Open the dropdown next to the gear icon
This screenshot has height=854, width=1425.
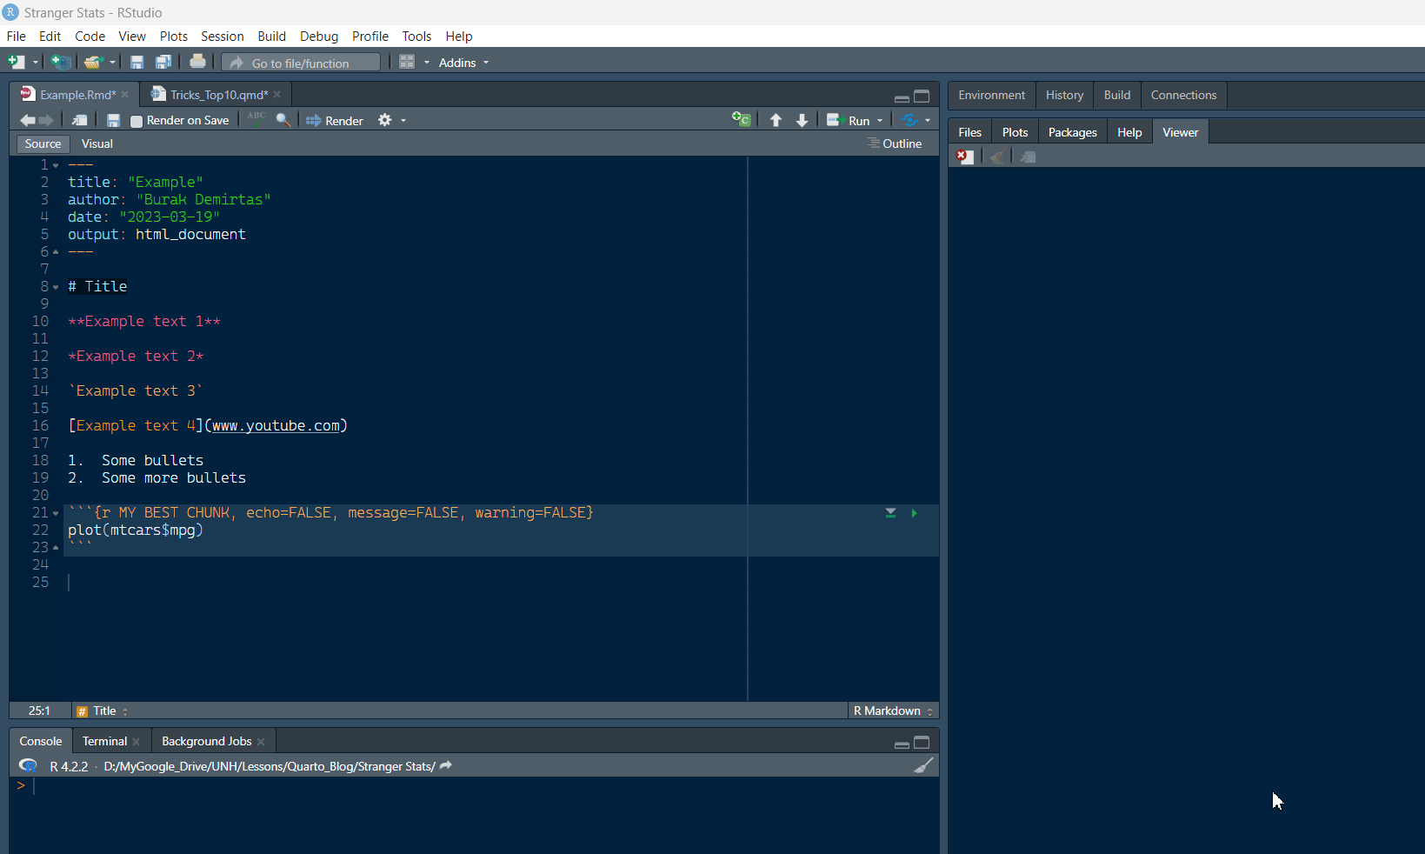[x=403, y=121]
